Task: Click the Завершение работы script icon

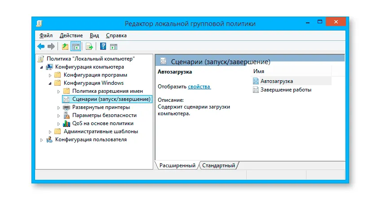Action: 256,90
